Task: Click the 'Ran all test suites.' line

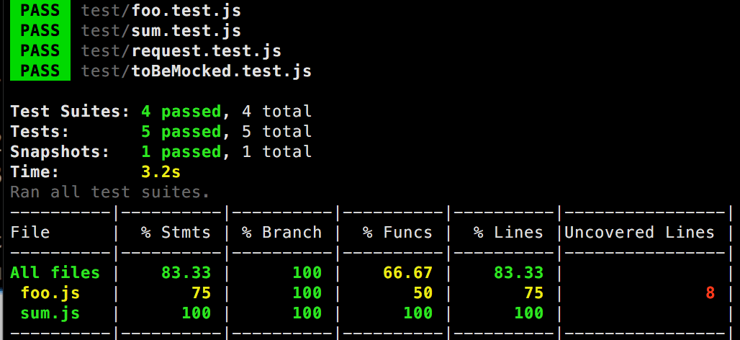Action: 109,192
